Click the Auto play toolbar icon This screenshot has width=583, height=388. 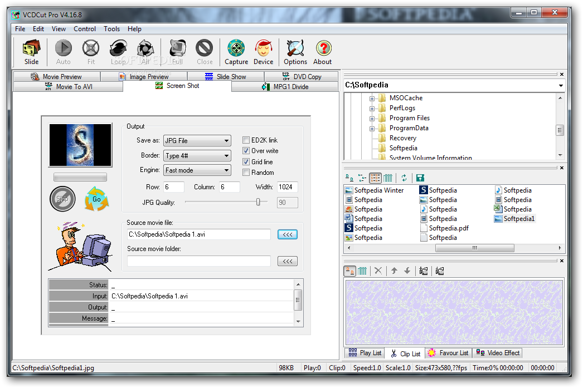click(63, 52)
